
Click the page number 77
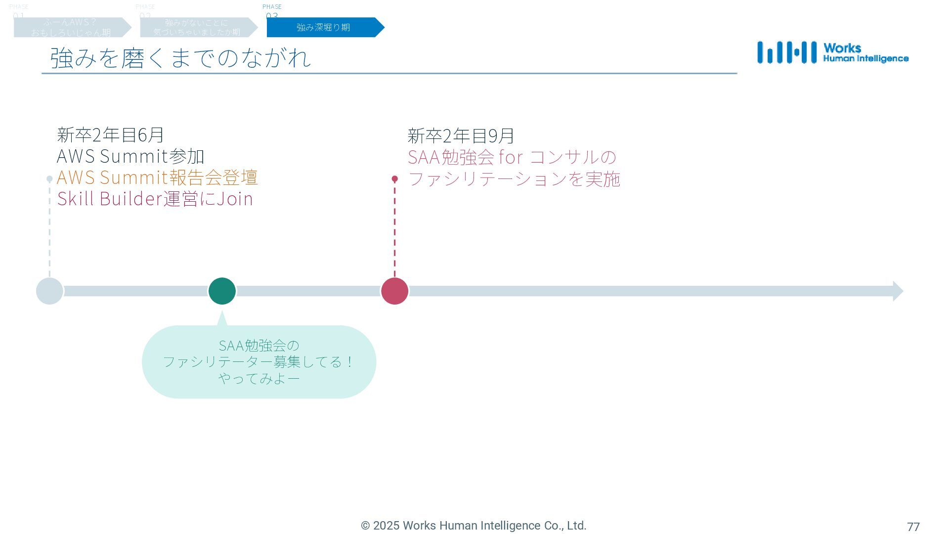click(913, 527)
